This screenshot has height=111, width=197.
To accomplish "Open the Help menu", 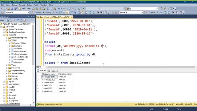I will 51,5.
